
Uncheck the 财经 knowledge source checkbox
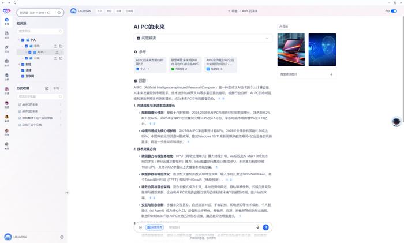point(23,65)
